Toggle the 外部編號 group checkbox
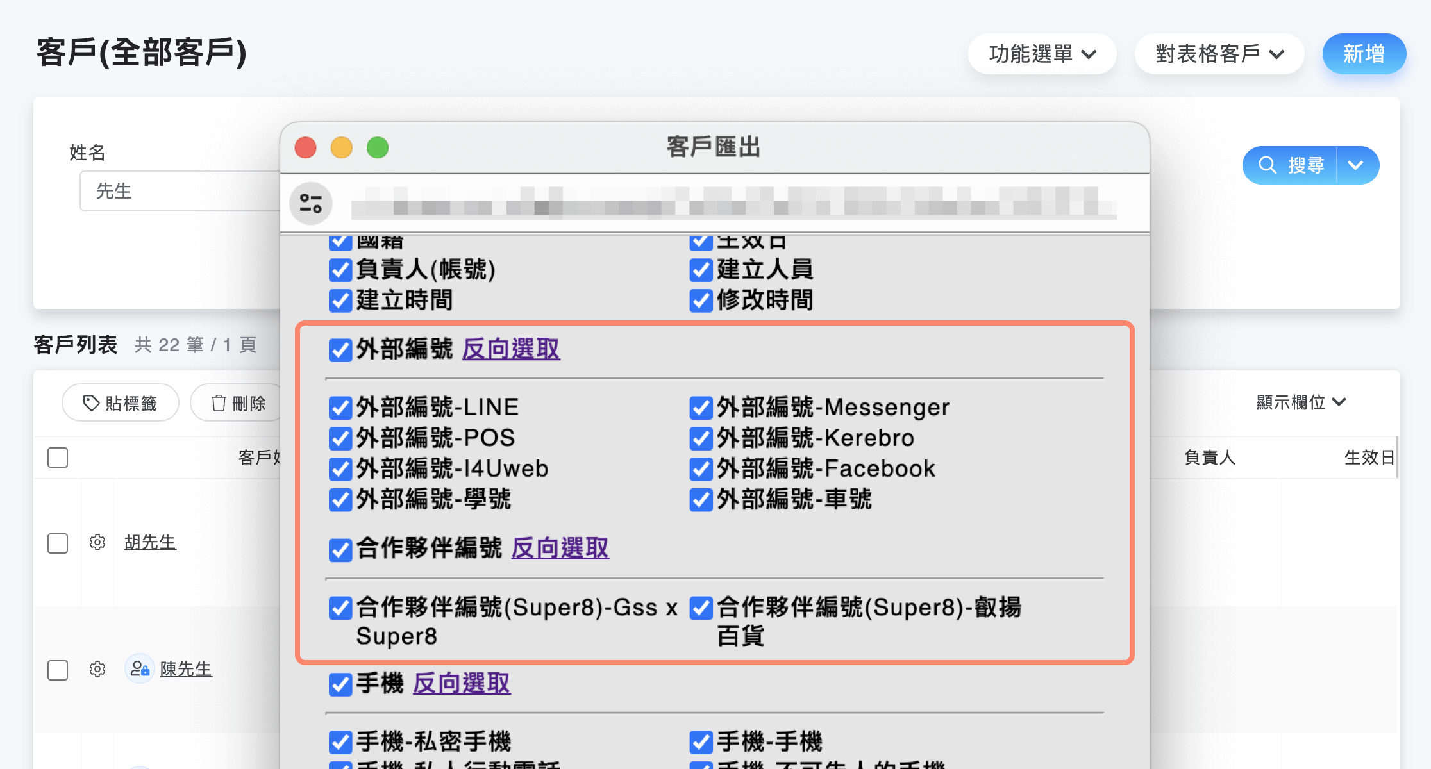This screenshot has height=769, width=1431. [340, 350]
